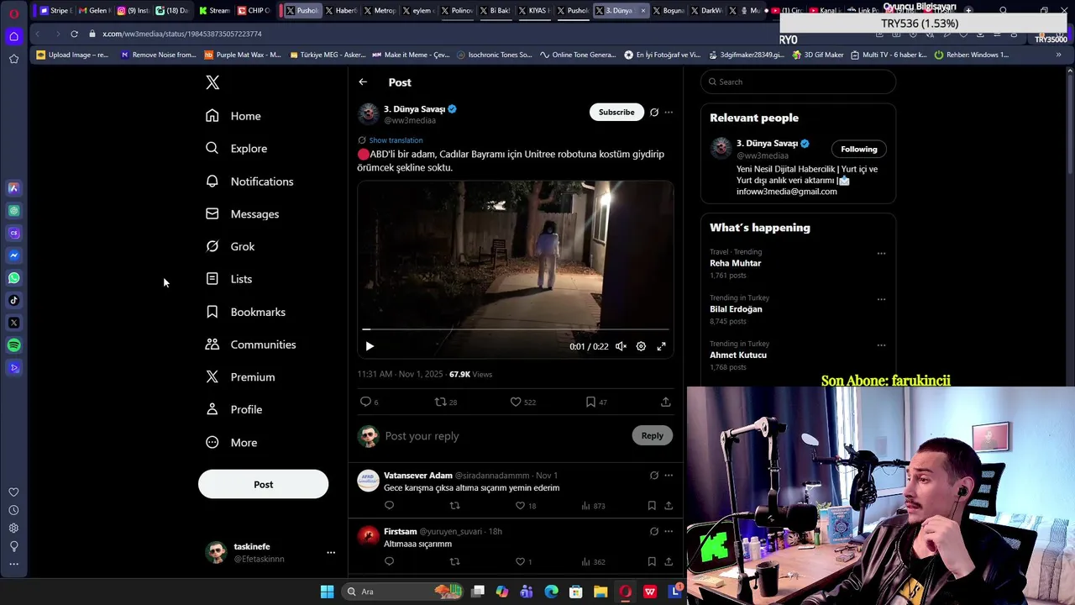Reload page in browser toolbar
This screenshot has width=1075, height=605.
74,34
